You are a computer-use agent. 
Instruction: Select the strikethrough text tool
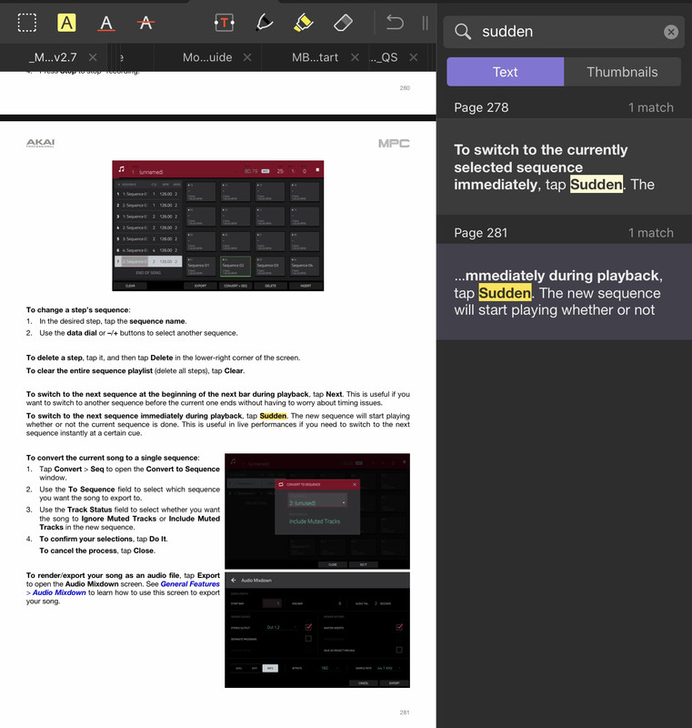[x=145, y=22]
